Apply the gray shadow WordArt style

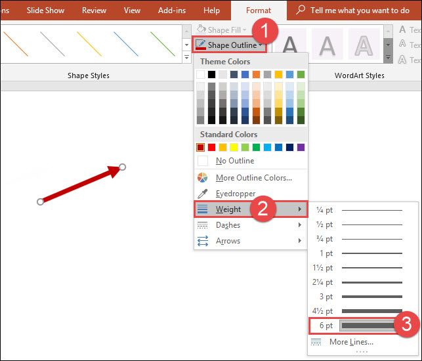click(327, 44)
